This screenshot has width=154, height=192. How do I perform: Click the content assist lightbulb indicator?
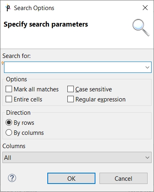(2, 63)
